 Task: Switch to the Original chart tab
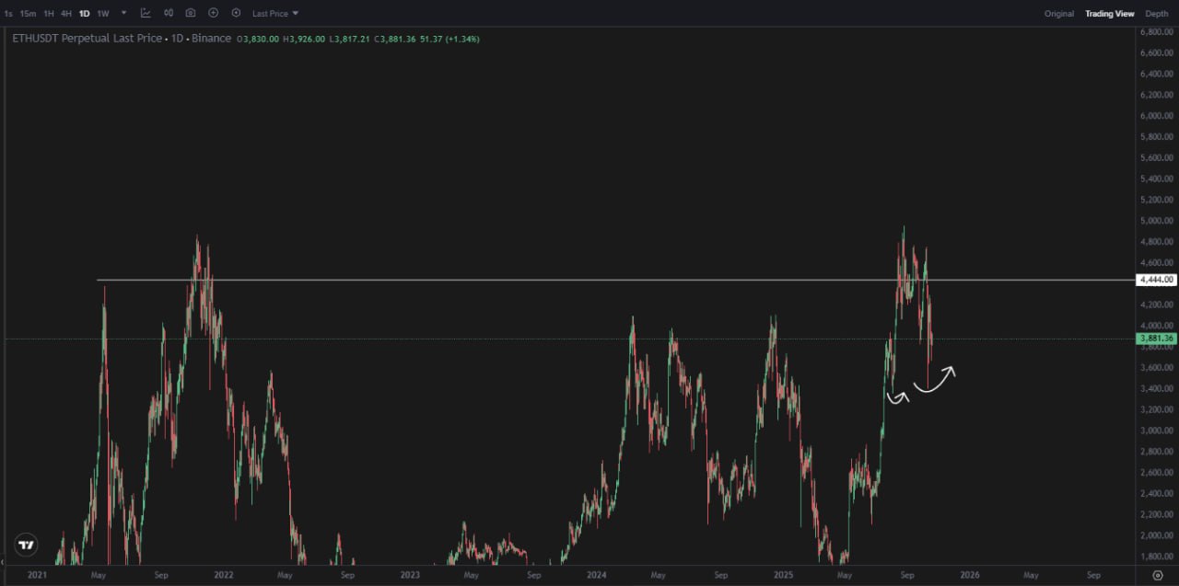coord(1058,14)
